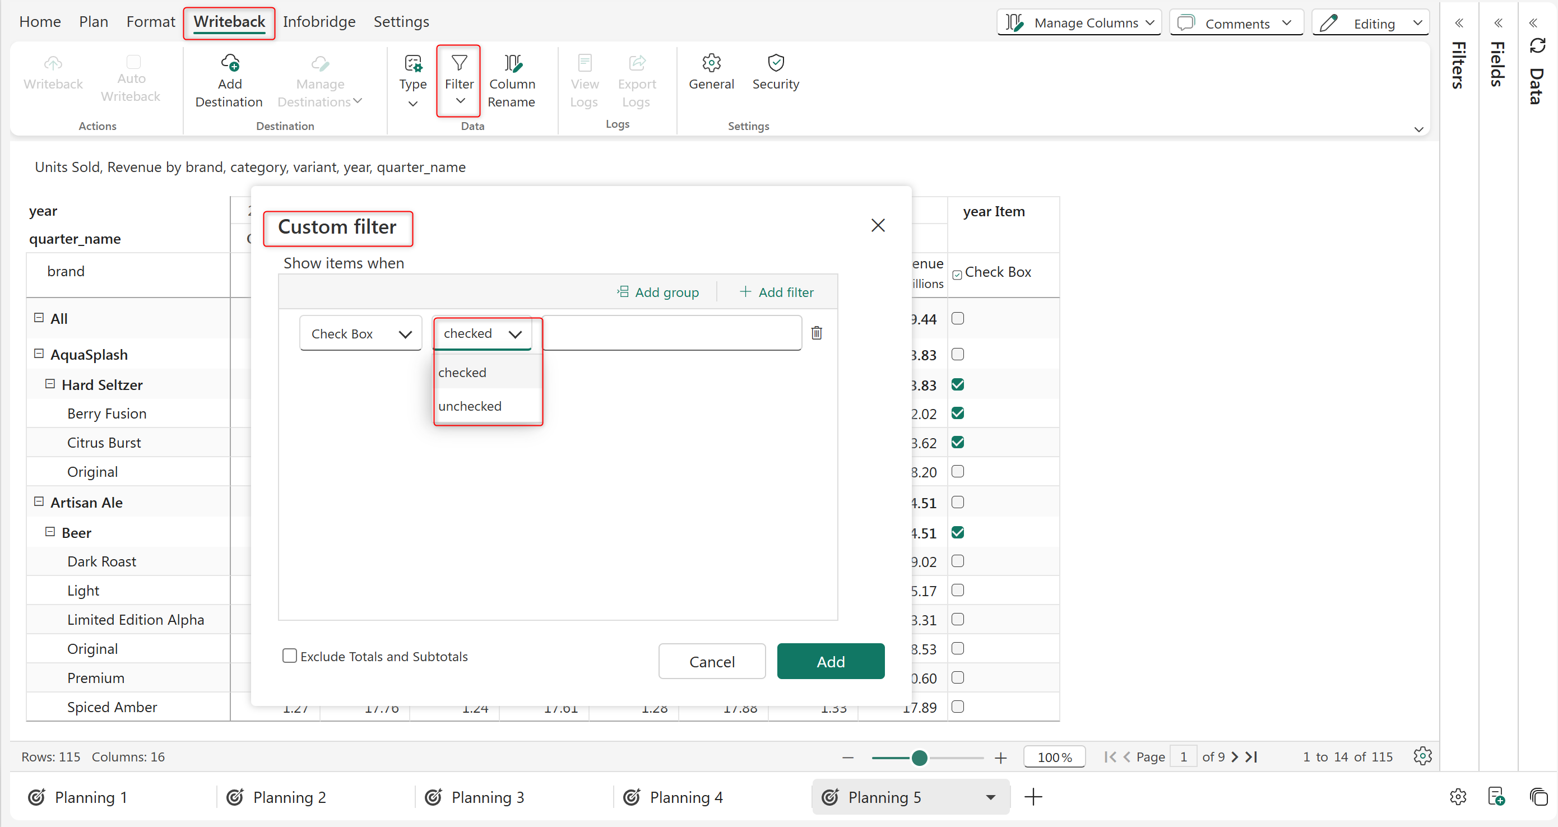This screenshot has height=827, width=1558.
Task: Open the Check Box field dropdown
Action: (x=360, y=334)
